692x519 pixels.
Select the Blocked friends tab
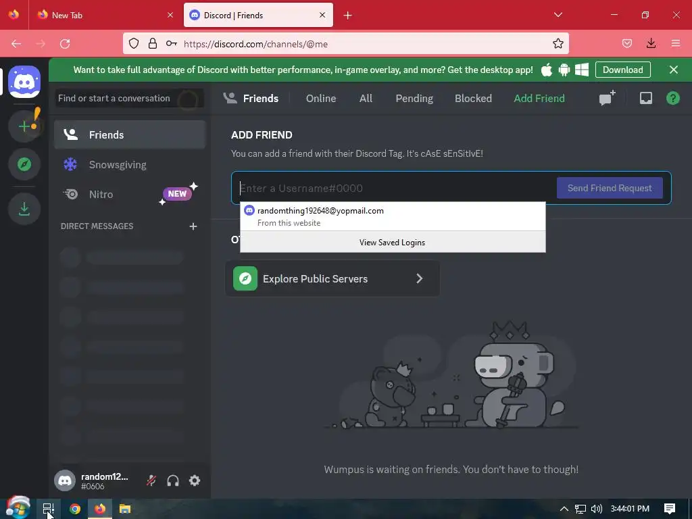click(473, 98)
